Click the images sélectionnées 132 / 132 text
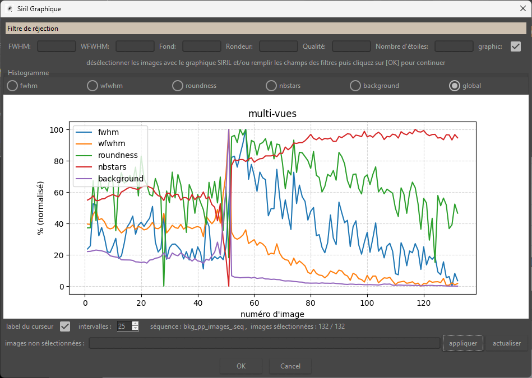Screen dimensions: 532x378 (298, 326)
